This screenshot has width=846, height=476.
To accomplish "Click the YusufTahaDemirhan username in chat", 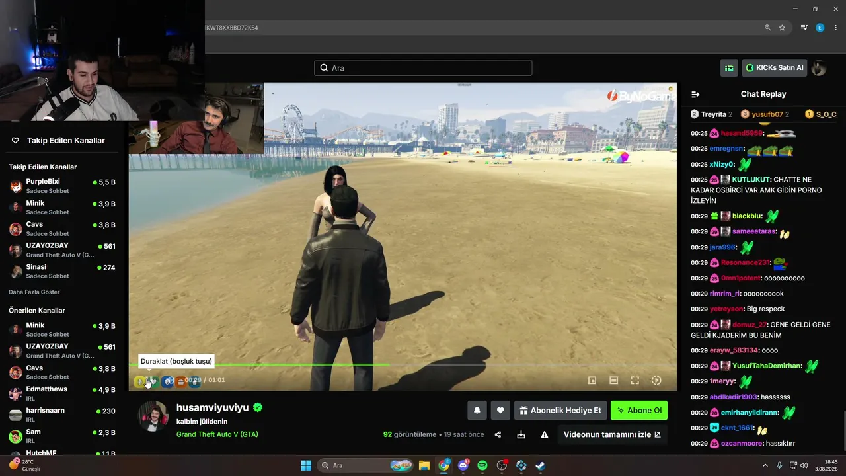I will pyautogui.click(x=767, y=366).
